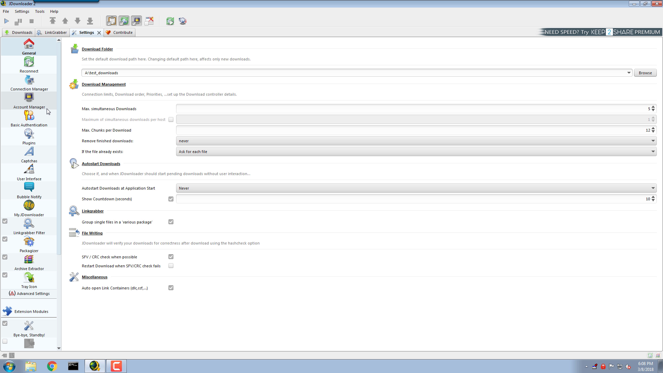Viewport: 663px width, 373px height.
Task: Check for updates globe icon
Action: click(x=183, y=21)
